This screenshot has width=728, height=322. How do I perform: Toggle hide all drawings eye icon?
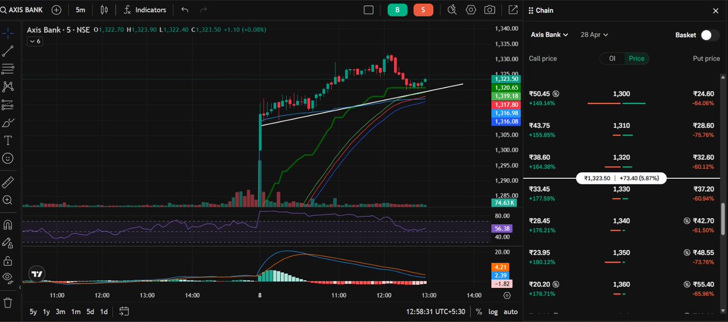tap(8, 278)
